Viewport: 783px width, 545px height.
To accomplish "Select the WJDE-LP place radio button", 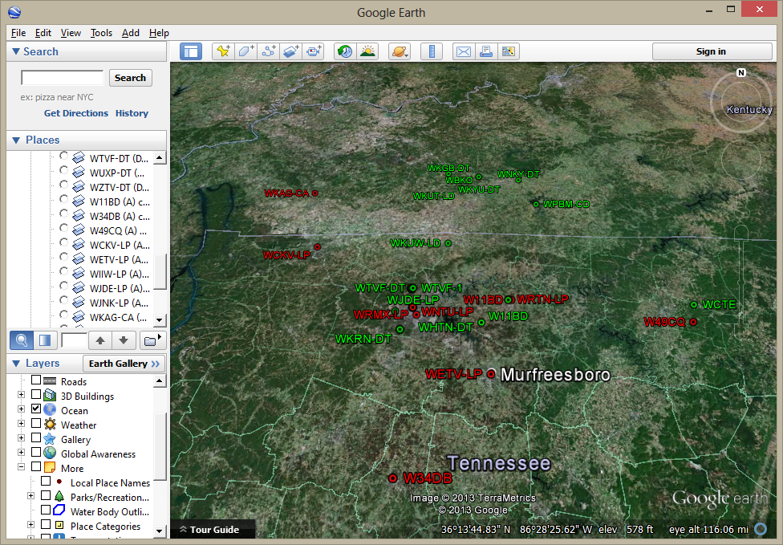I will point(63,287).
